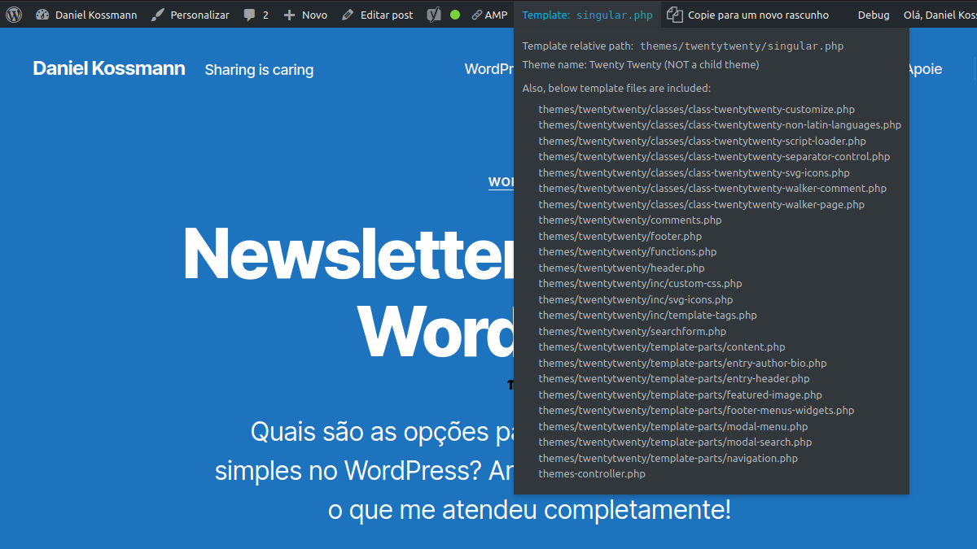The height and width of the screenshot is (549, 977).
Task: Click themes/twentytwenty/header.php path
Action: (621, 268)
